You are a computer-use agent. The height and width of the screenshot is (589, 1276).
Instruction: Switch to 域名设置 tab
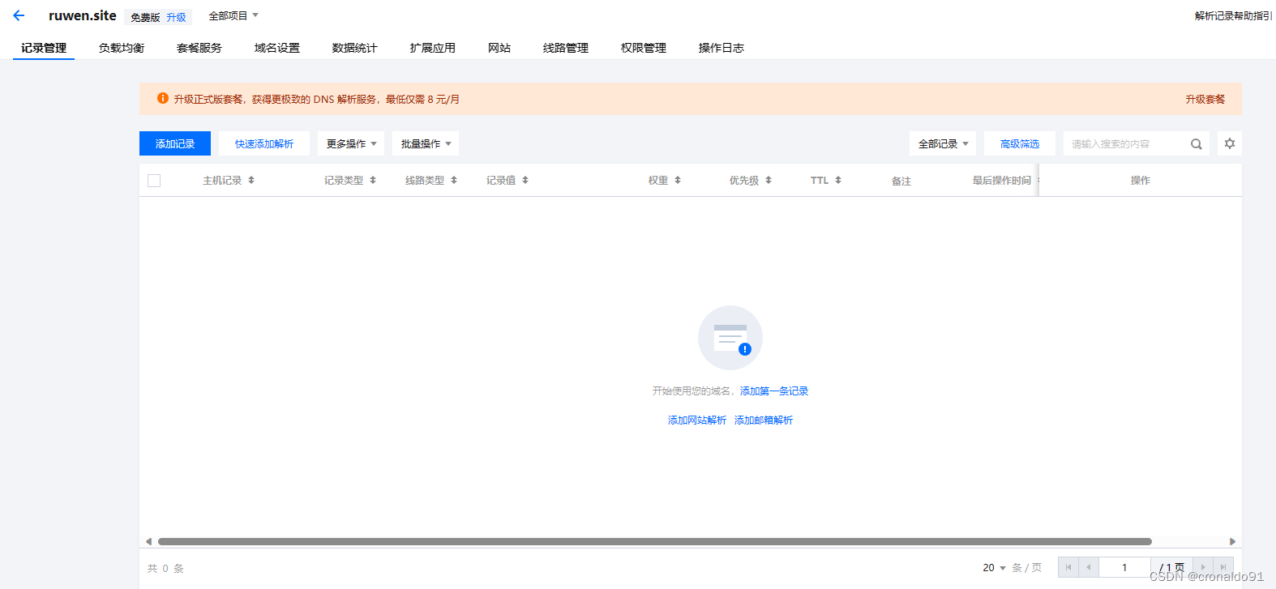click(x=277, y=48)
